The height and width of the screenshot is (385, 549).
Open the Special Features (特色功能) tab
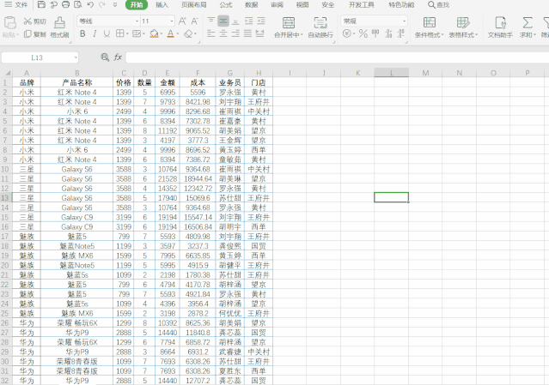tap(401, 5)
